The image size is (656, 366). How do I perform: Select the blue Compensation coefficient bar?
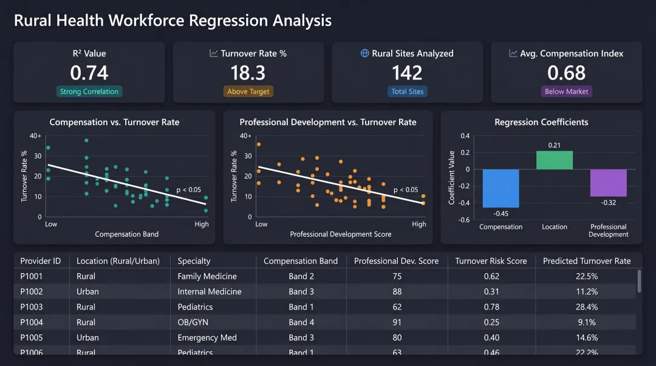501,188
